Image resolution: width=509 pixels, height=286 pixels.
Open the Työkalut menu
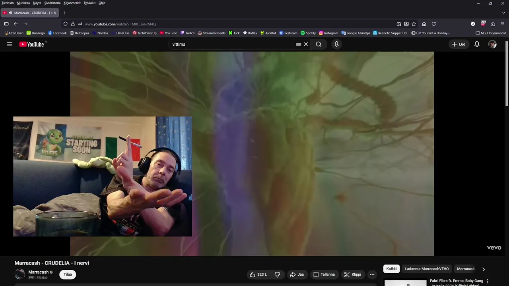pyautogui.click(x=89, y=3)
